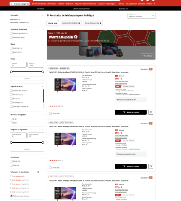Collapse the Diagonal de la pantalla section

click(x=43, y=130)
